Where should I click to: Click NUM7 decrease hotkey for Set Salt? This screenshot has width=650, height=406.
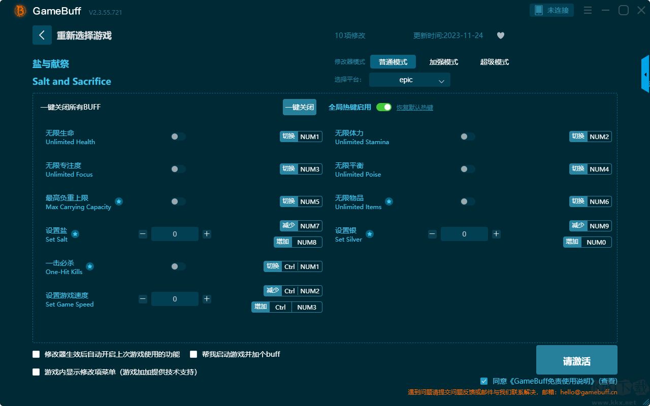tap(301, 226)
